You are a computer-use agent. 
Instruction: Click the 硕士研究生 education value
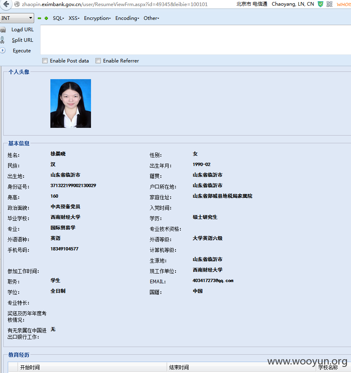point(205,217)
